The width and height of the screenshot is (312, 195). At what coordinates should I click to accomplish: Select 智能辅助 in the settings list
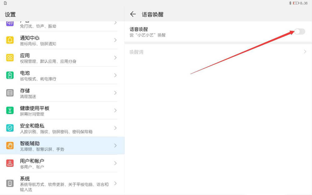coord(56,146)
